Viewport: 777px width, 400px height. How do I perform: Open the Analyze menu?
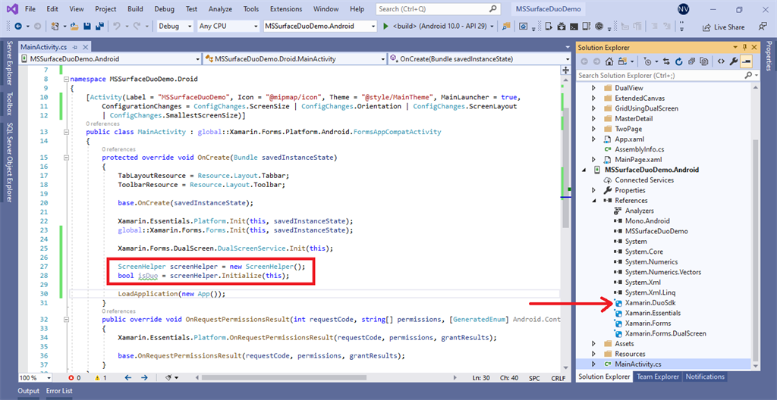(220, 9)
